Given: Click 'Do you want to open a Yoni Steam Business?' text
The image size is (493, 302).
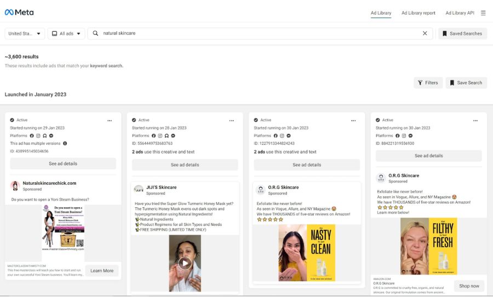Looking at the screenshot, I should [50, 200].
